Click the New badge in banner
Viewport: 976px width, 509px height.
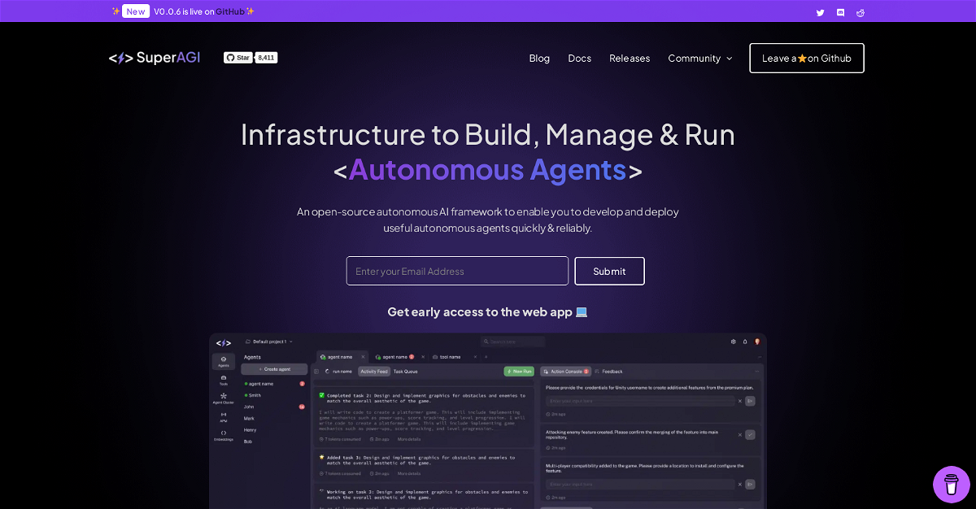coord(136,11)
